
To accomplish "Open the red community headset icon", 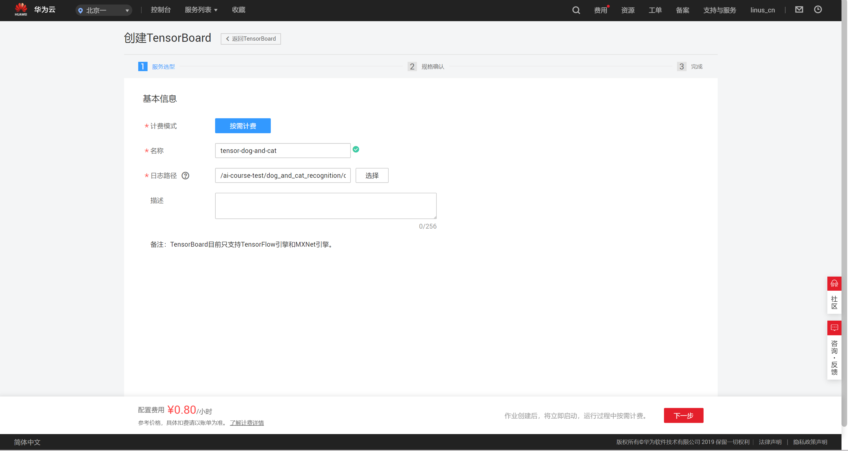I will (x=834, y=283).
